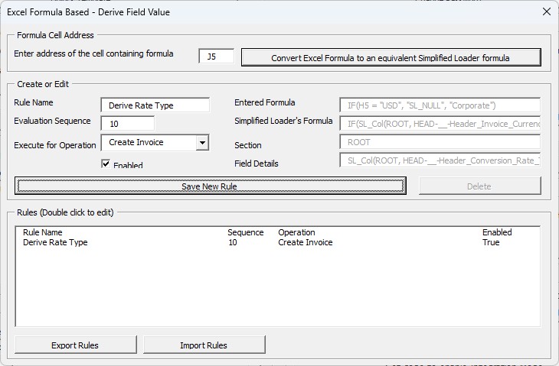Export Rules button

76,345
